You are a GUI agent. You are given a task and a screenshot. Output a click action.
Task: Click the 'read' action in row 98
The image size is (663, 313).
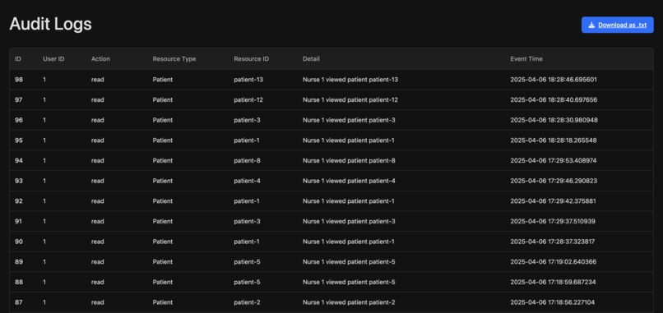(x=98, y=80)
